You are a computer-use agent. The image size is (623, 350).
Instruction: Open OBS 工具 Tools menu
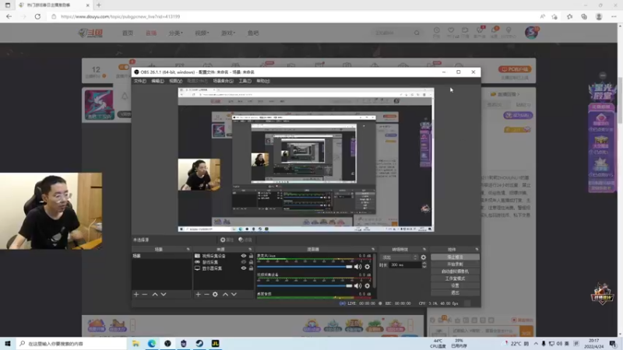tap(245, 81)
